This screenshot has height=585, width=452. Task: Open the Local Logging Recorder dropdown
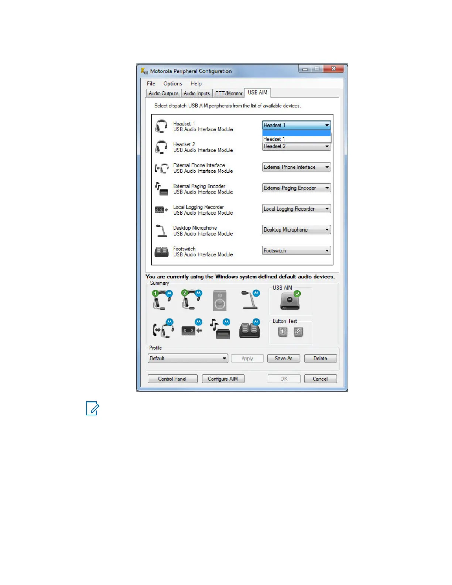[x=296, y=209]
